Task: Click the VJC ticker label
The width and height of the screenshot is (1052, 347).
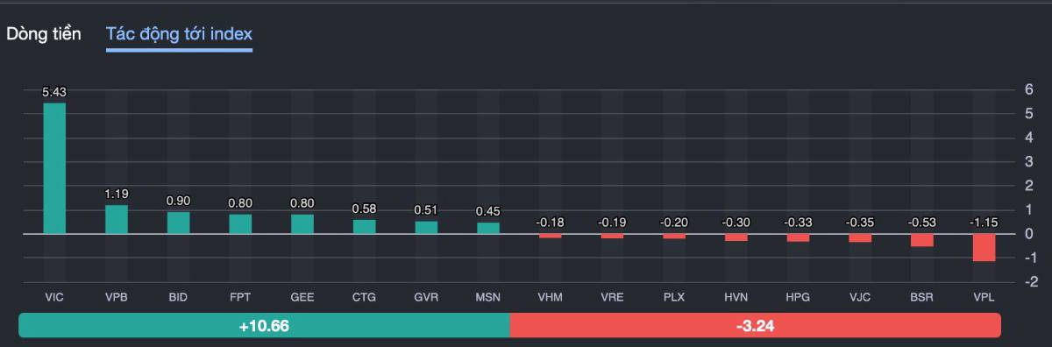Action: click(x=860, y=298)
